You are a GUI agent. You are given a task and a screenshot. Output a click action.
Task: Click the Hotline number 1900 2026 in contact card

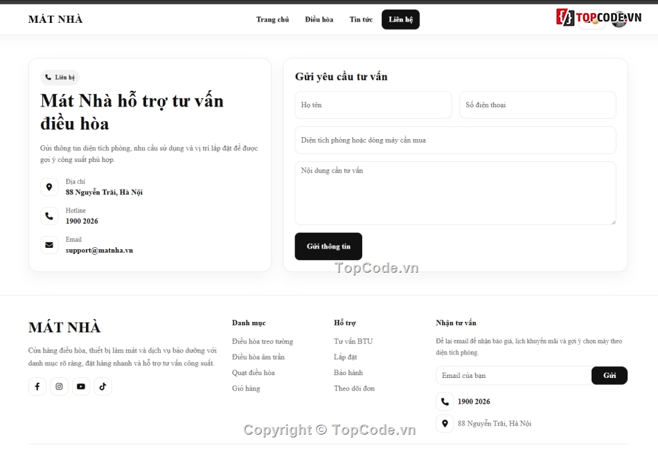(82, 221)
